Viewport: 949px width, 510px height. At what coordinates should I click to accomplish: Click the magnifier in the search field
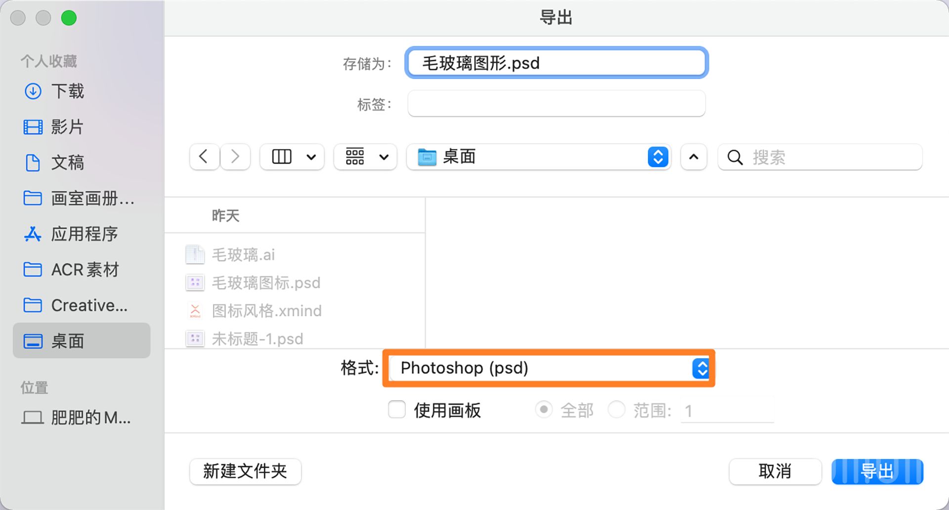point(734,157)
